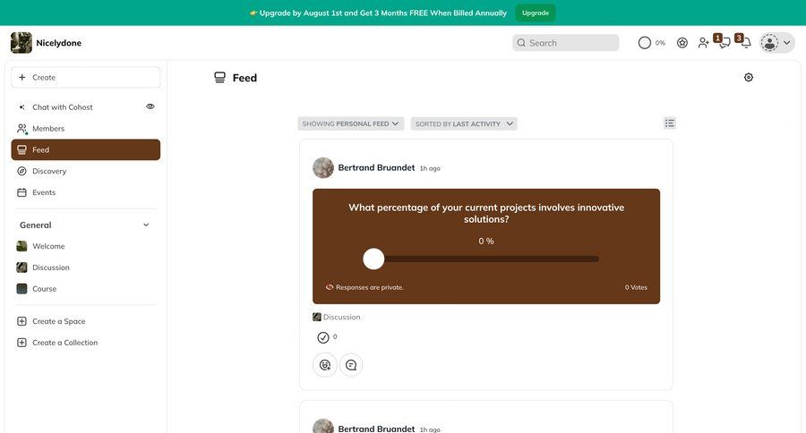Click the Create button in sidebar
The width and height of the screenshot is (806, 433).
pyautogui.click(x=85, y=77)
